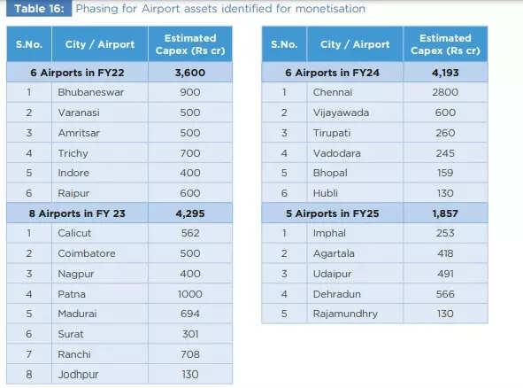The image size is (523, 388).
Task: Click the Dehradun capex value 566
Action: pyautogui.click(x=445, y=294)
